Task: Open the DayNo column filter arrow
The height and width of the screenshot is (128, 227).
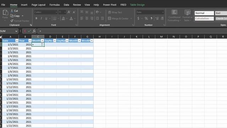Action: coord(55,41)
